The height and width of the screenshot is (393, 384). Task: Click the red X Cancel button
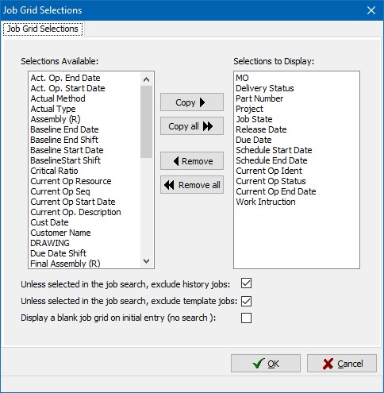click(x=342, y=364)
